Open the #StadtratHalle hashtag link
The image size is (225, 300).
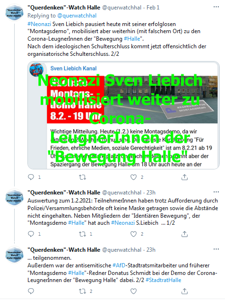point(163,280)
